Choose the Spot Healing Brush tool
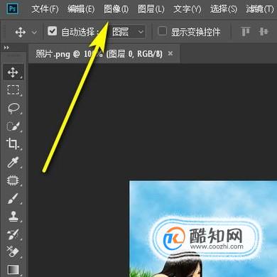The width and height of the screenshot is (277, 277). click(13, 180)
